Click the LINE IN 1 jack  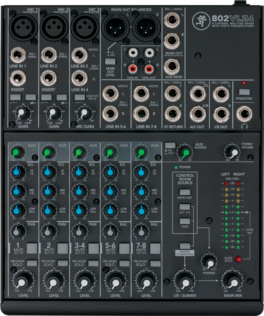click(x=18, y=55)
